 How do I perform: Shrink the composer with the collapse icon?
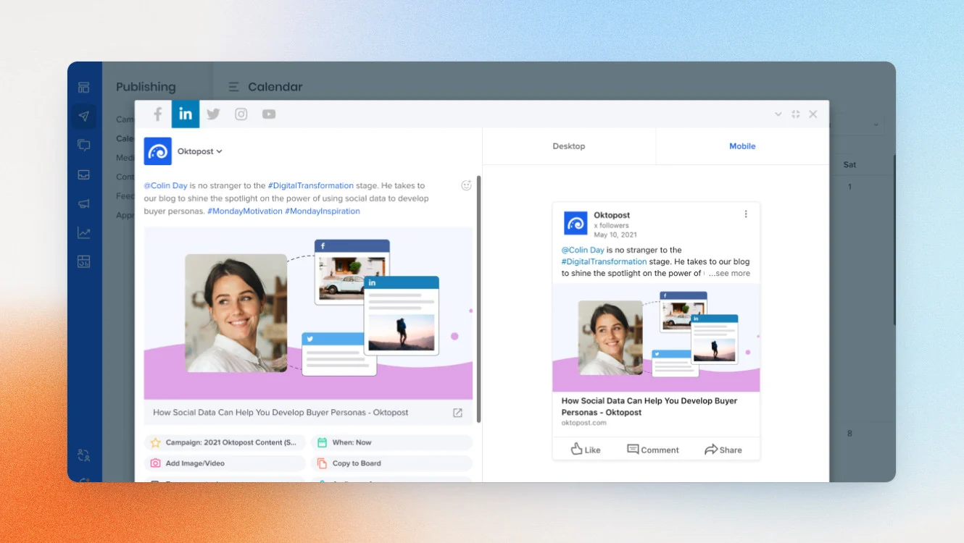[x=795, y=114]
